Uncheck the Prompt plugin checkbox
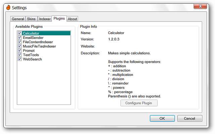 pos(20,50)
